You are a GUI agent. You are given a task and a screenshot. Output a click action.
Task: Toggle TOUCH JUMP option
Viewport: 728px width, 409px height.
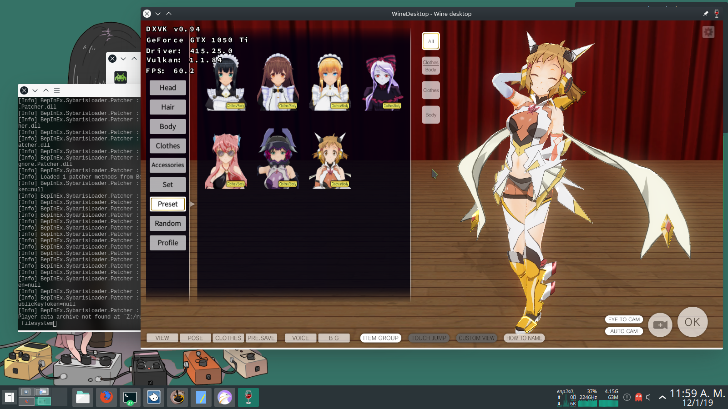(429, 338)
